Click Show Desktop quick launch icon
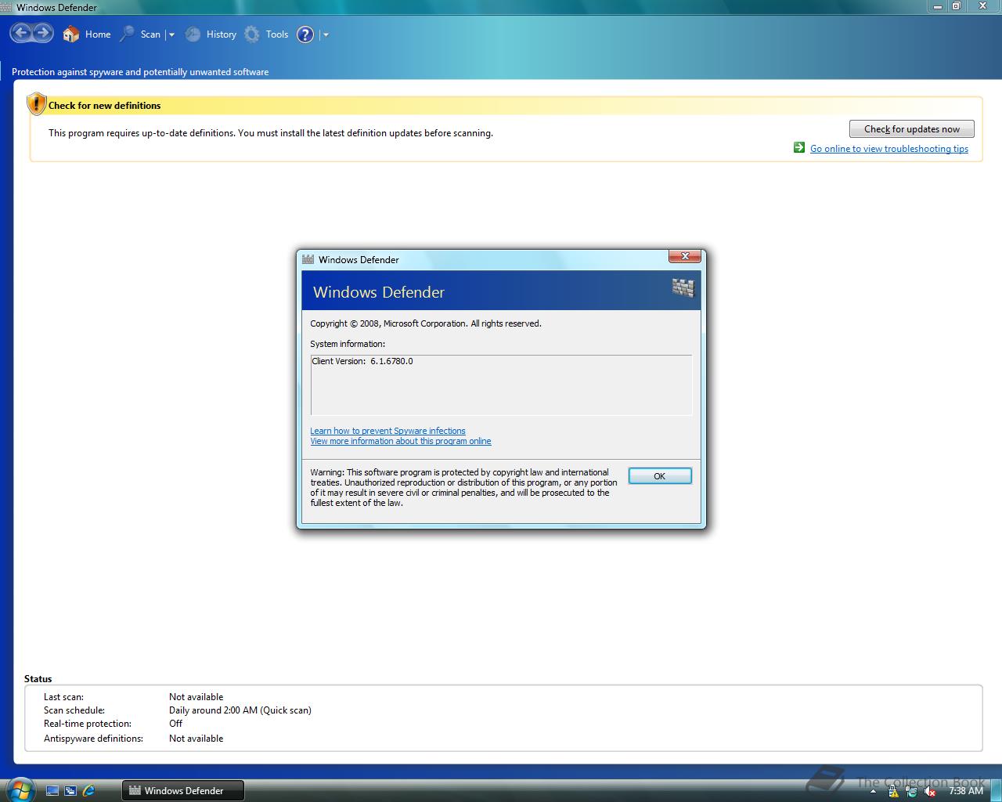The image size is (1002, 802). point(52,791)
